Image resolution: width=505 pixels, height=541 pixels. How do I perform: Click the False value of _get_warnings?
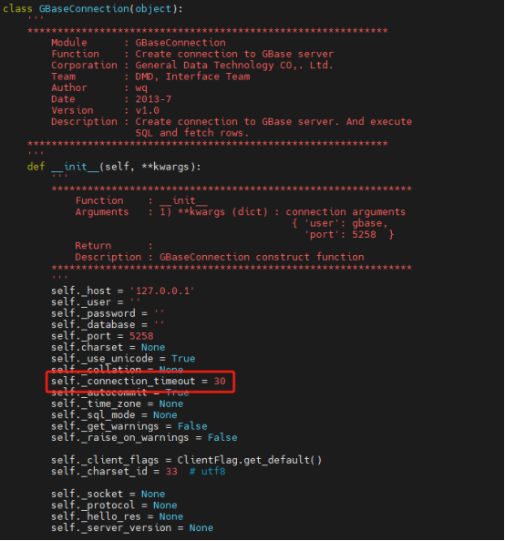pos(192,426)
